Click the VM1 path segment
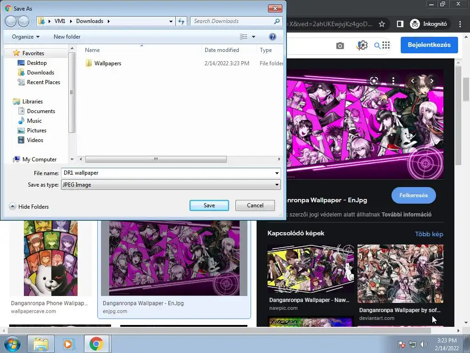This screenshot has width=470, height=353. pyautogui.click(x=60, y=21)
